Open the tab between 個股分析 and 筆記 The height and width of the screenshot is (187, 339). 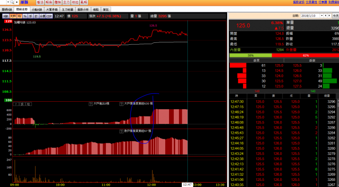click(x=96, y=9)
